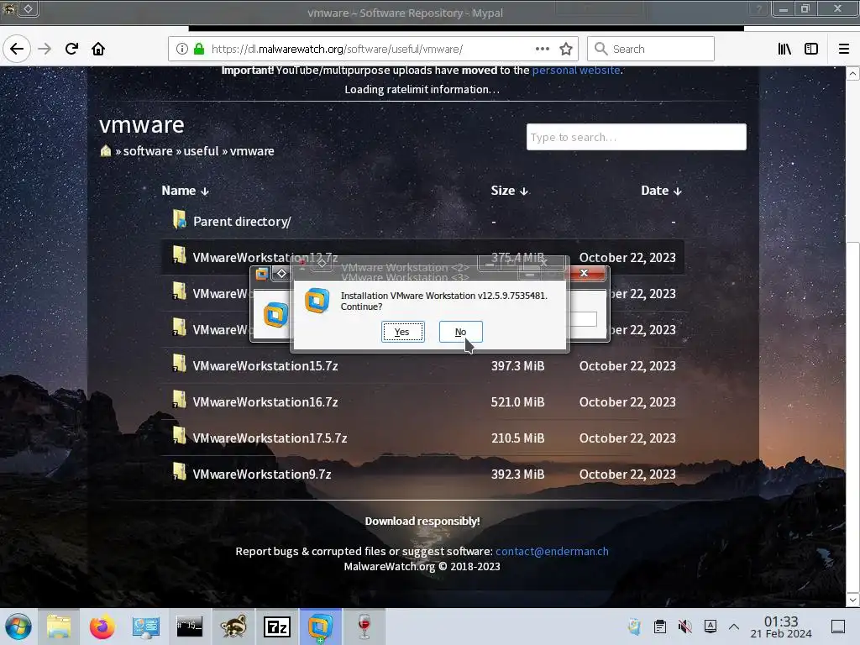Reload the current page
The height and width of the screenshot is (645, 860).
tap(71, 49)
